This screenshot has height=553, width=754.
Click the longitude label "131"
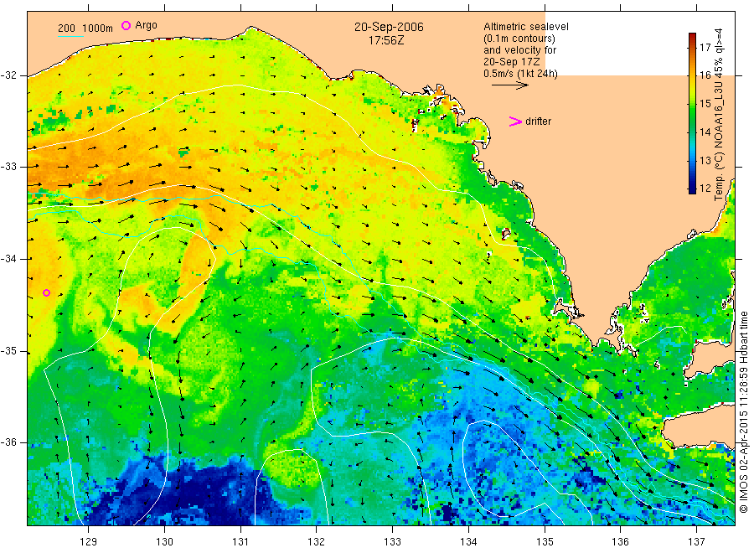(x=240, y=542)
